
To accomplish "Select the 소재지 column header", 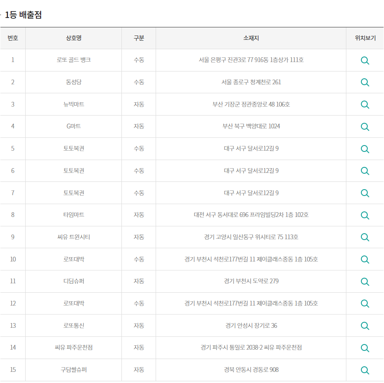I will (251, 38).
